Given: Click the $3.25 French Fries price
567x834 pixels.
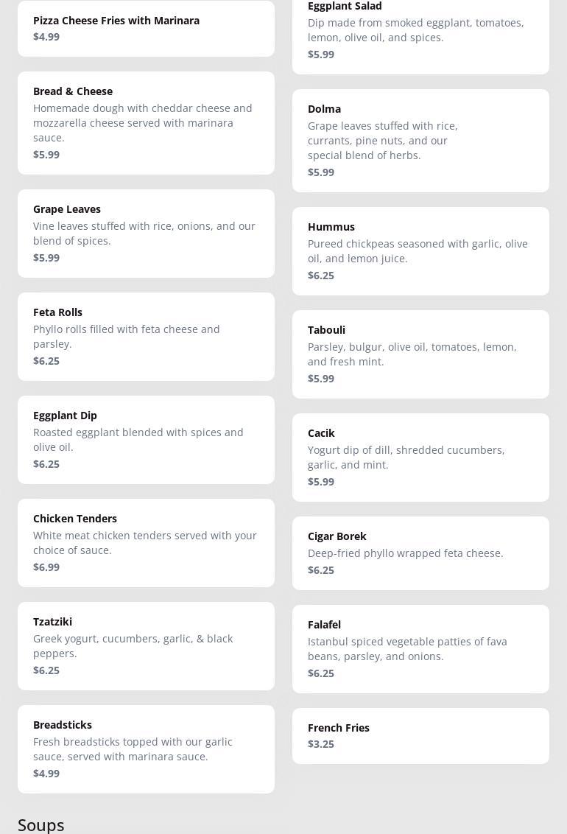Looking at the screenshot, I should point(321,743).
